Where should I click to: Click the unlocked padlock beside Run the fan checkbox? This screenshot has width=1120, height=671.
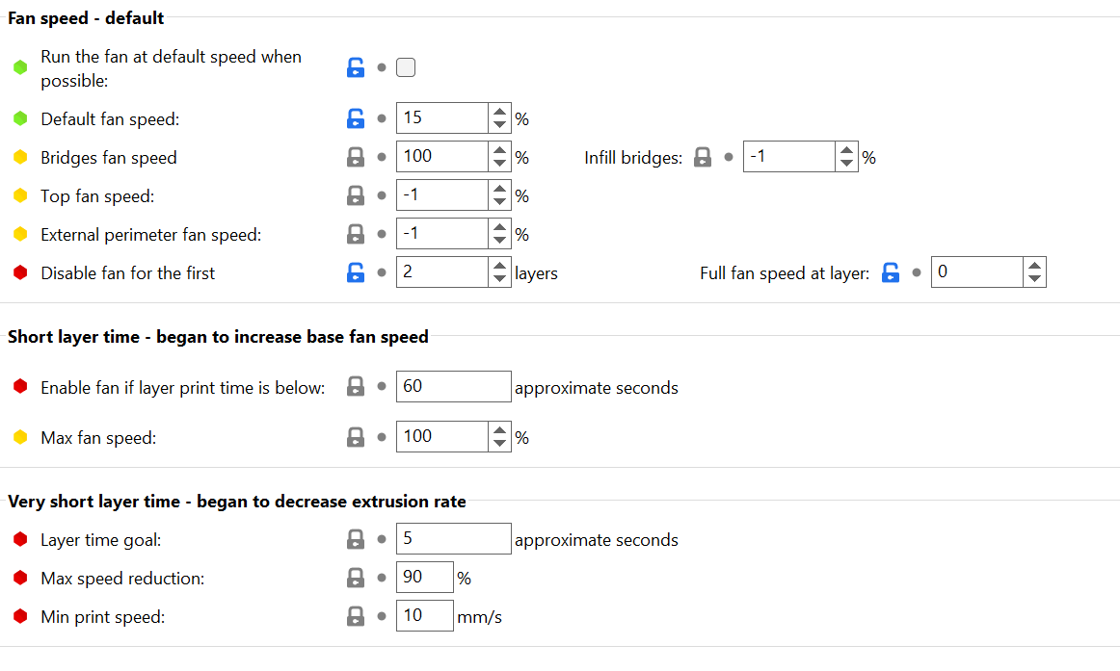[x=356, y=67]
